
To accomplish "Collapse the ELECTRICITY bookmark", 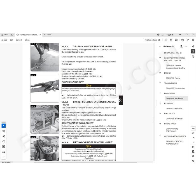I will coord(160,113).
